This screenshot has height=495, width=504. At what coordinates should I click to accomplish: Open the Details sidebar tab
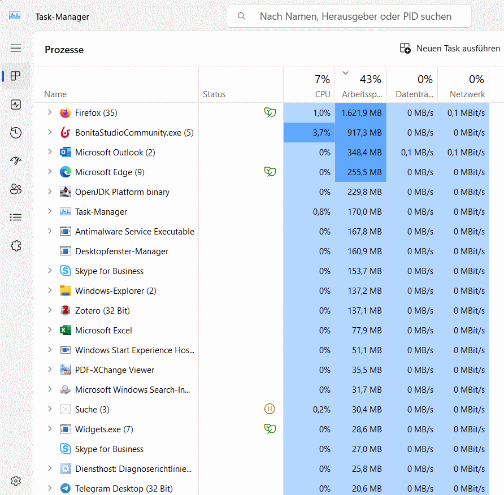[16, 218]
